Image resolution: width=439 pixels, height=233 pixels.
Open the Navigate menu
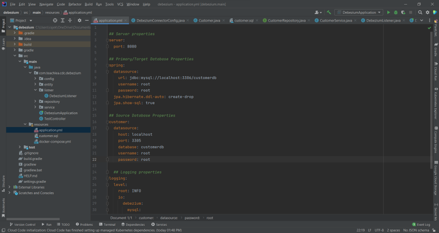tap(46, 4)
